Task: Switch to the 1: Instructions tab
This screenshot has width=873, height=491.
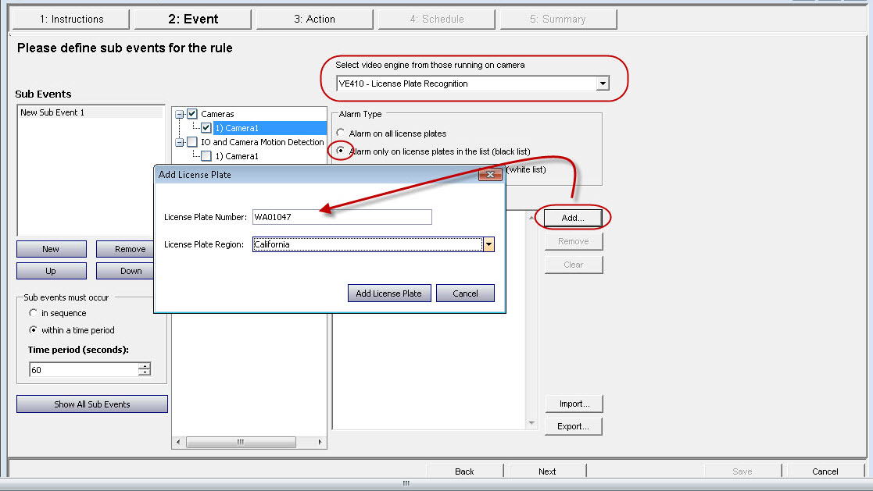Action: coord(72,19)
